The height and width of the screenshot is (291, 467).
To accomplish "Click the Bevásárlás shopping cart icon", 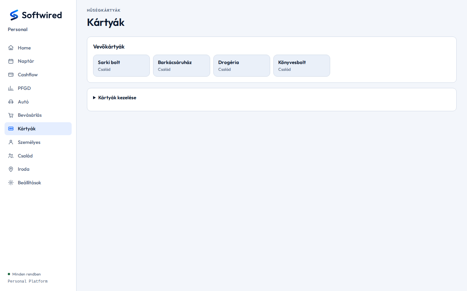I will click(x=11, y=115).
